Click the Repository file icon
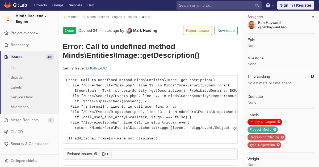319x167 pixels. [x=6, y=45]
